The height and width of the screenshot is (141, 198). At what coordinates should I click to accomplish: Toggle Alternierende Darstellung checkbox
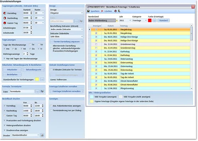pos(51,48)
